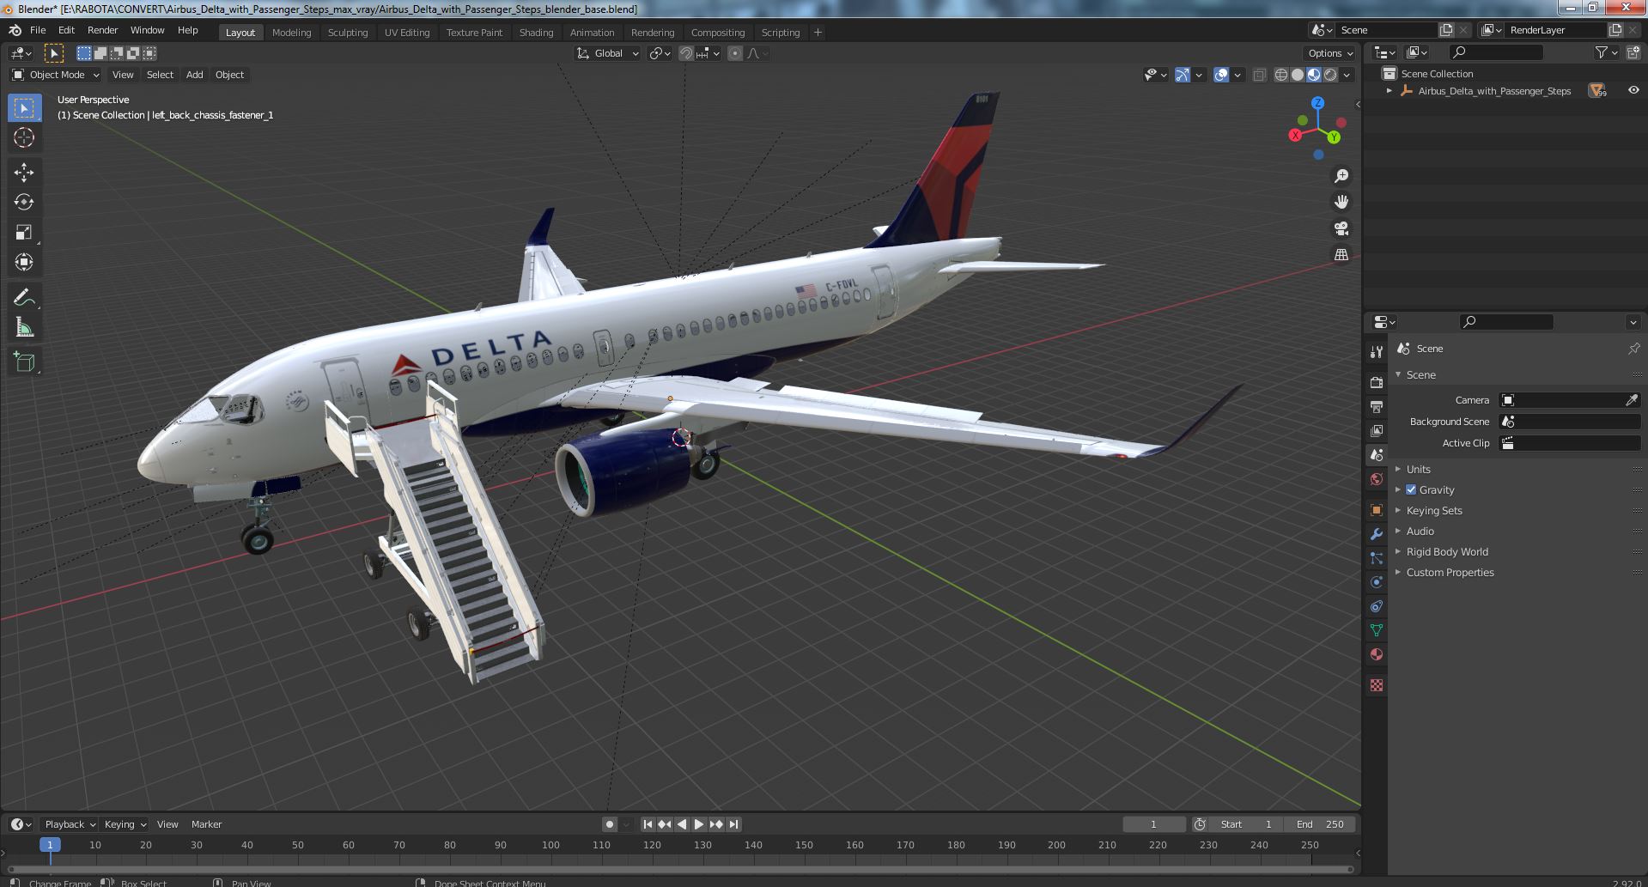Activate the Scale tool

pyautogui.click(x=24, y=233)
